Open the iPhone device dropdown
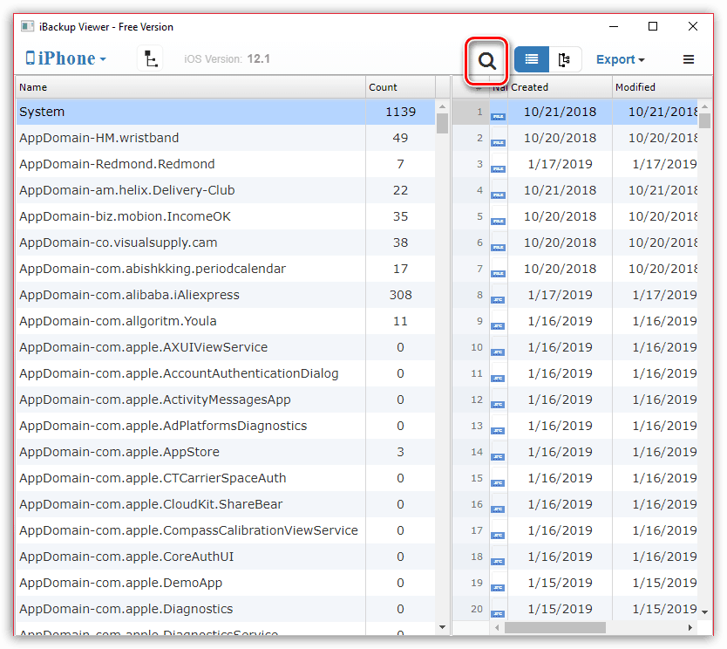This screenshot has width=727, height=649. (66, 58)
